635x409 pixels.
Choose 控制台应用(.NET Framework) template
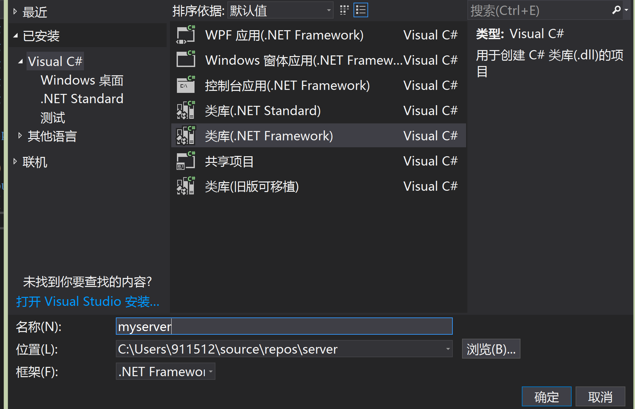(319, 85)
